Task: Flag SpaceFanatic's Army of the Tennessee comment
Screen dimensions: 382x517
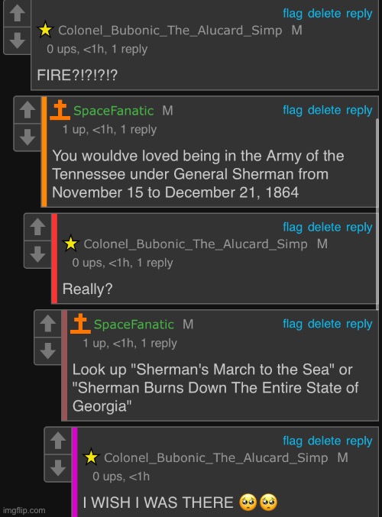Action: [x=293, y=110]
